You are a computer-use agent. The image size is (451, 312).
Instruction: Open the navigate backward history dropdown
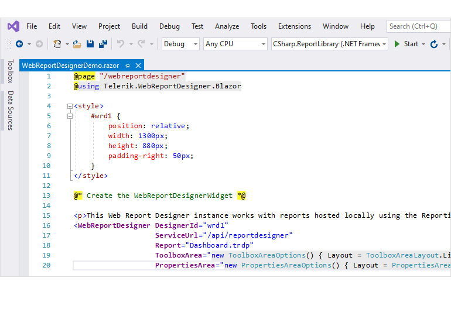pos(29,44)
